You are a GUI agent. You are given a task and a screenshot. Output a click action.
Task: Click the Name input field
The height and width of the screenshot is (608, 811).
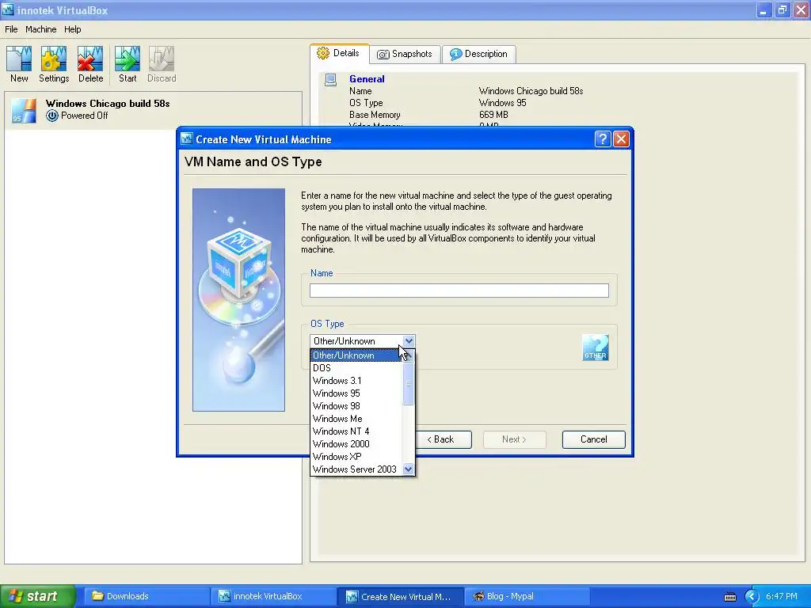(459, 291)
